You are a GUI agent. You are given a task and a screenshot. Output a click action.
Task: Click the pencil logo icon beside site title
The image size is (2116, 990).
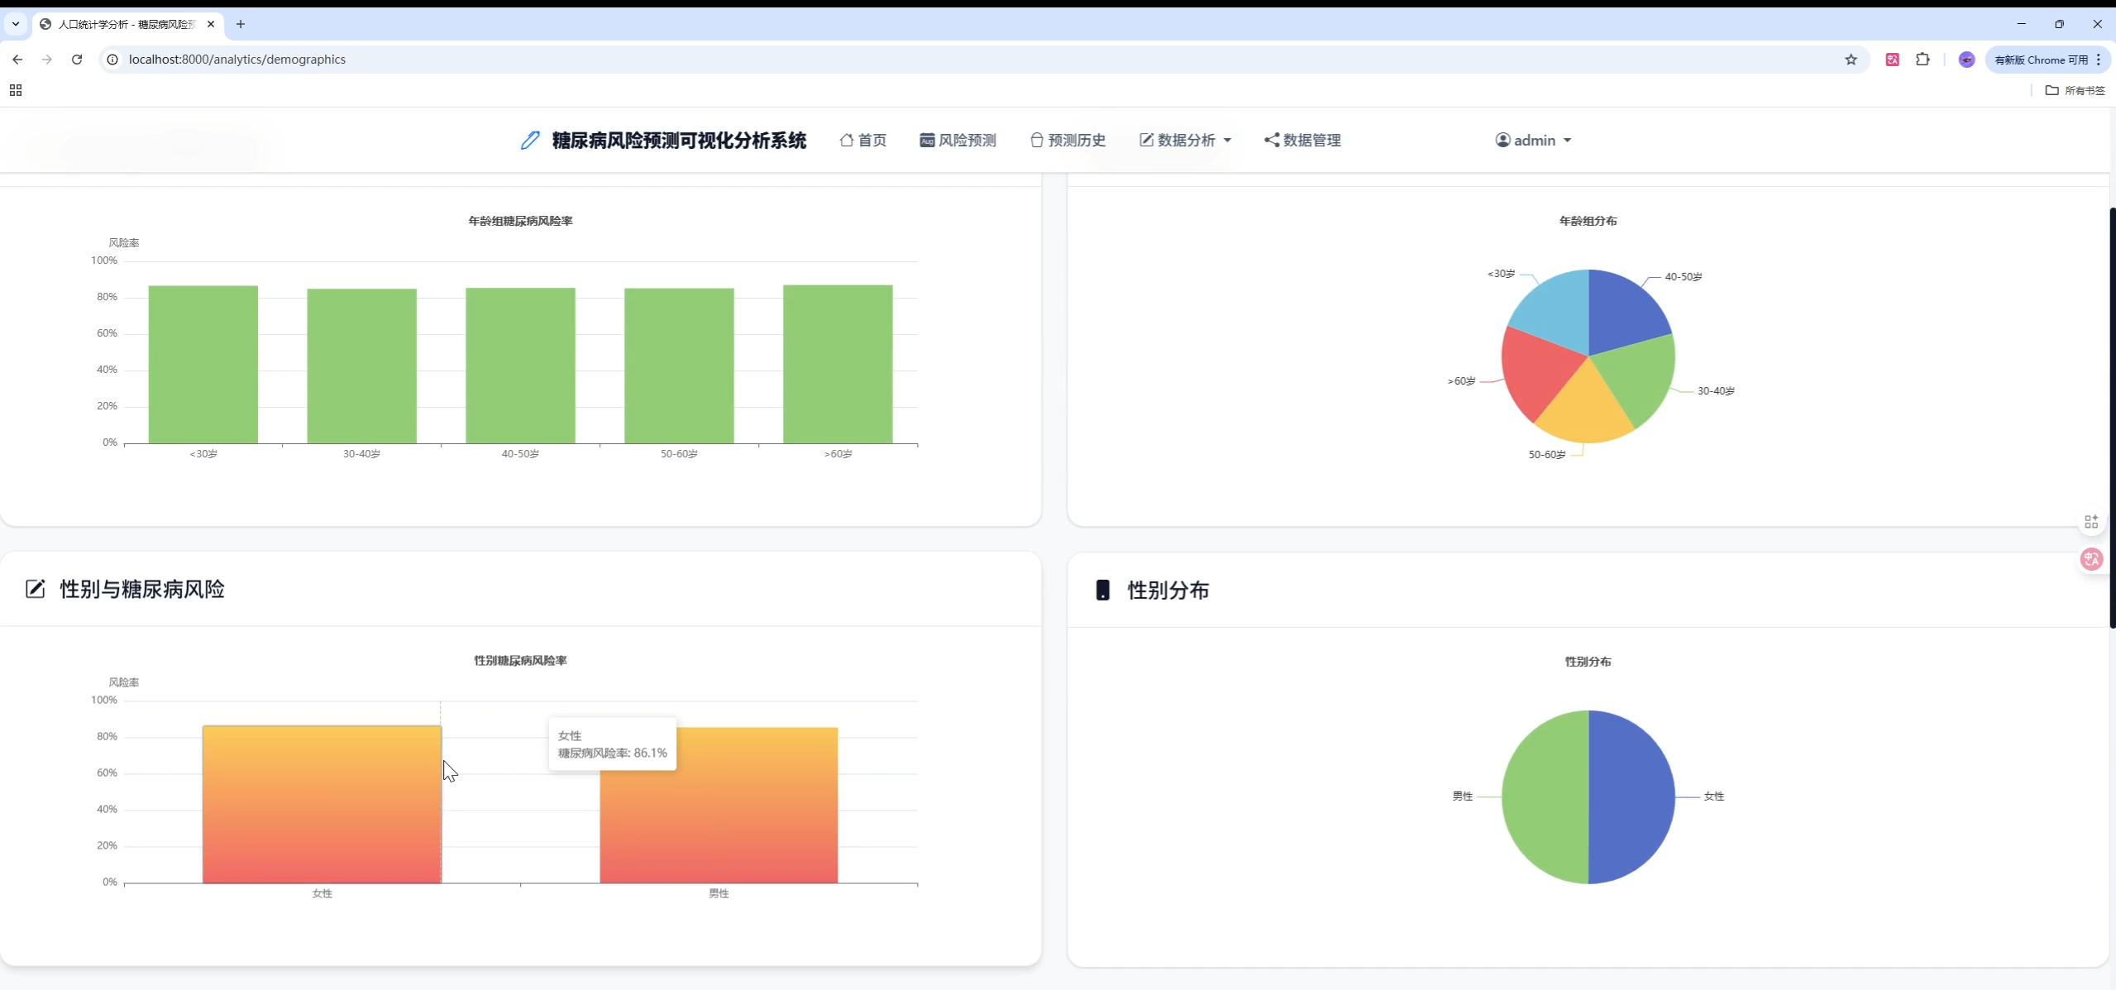coord(530,141)
